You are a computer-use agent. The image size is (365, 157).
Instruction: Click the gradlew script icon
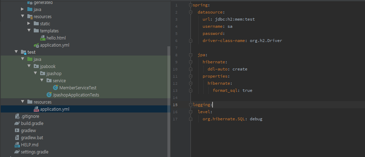coord(17,130)
